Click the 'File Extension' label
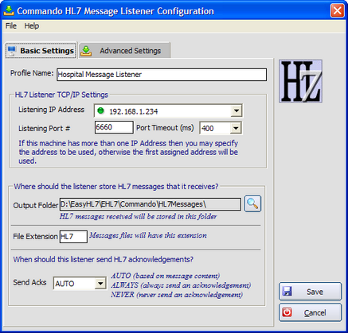Image resolution: width=348 pixels, height=333 pixels. point(35,236)
